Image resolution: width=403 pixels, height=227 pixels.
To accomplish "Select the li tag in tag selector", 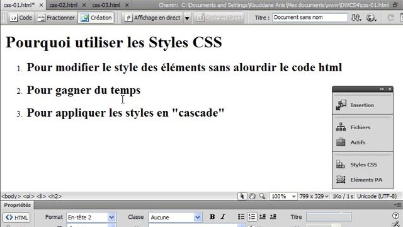I will click(41, 196).
